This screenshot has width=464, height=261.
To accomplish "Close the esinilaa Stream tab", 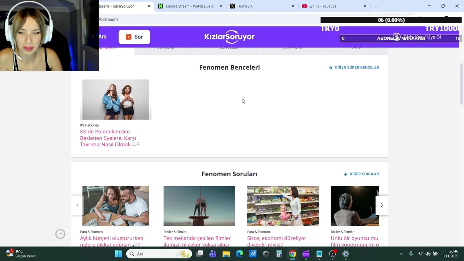I will [221, 6].
